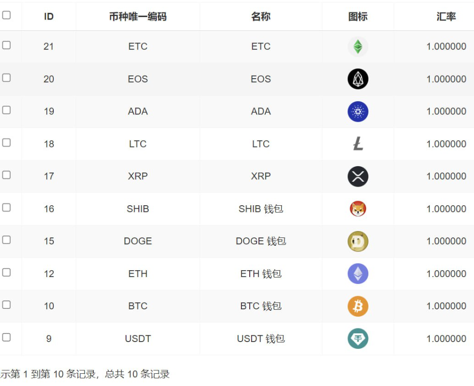Click the XRP coin icon
This screenshot has width=474, height=386.
pos(358,176)
